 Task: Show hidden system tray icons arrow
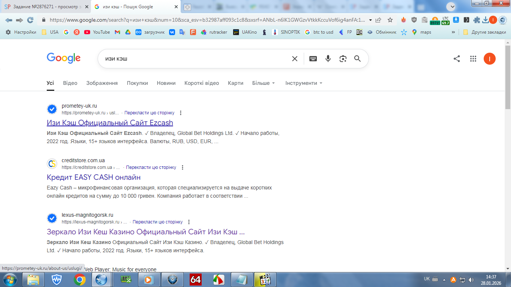tap(444, 280)
